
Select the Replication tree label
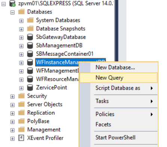41,113
